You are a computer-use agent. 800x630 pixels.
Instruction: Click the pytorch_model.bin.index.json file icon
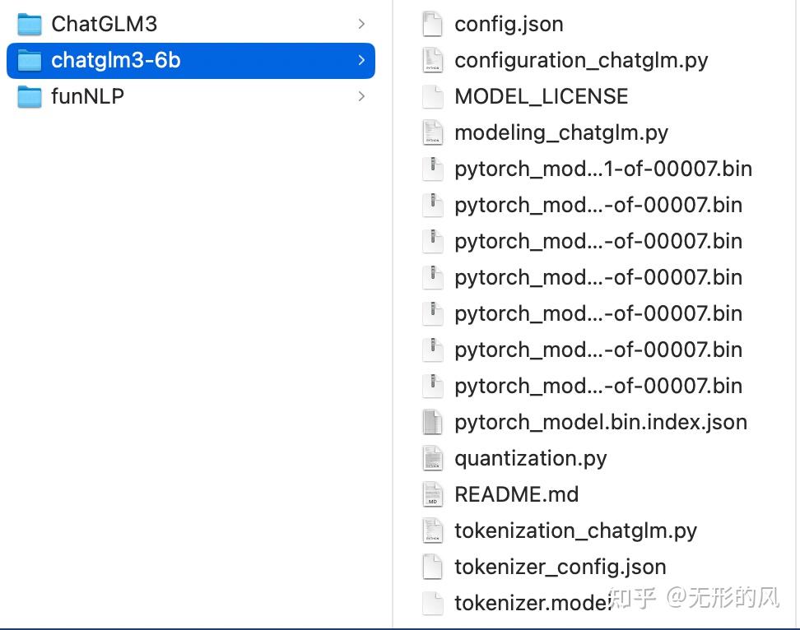(x=432, y=423)
